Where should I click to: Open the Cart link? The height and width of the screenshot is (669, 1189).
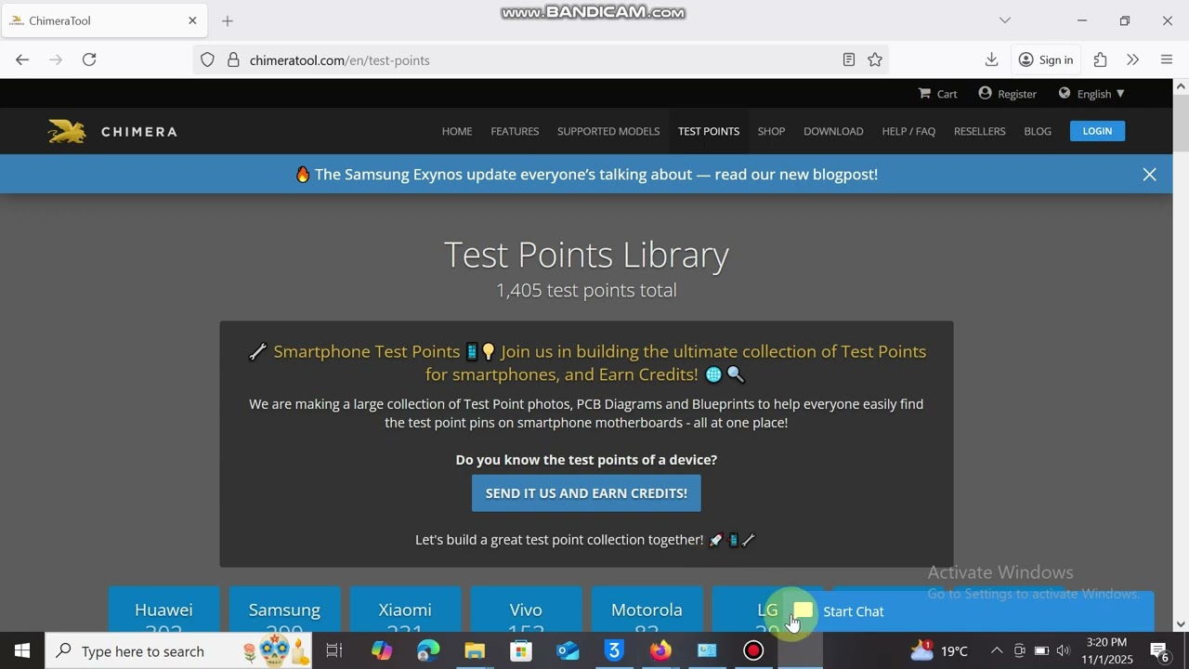click(x=937, y=94)
